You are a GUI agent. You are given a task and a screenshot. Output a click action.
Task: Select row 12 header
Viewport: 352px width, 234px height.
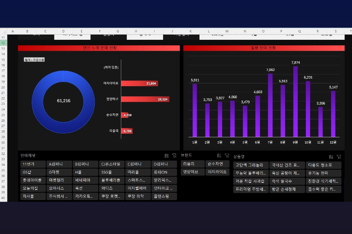(3, 43)
